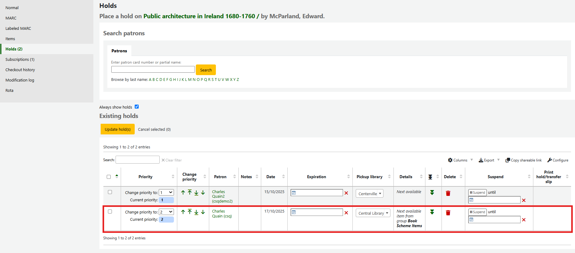Open priority dropdown for Charles Quain (csq) hold
The image size is (575, 253).
pyautogui.click(x=166, y=212)
